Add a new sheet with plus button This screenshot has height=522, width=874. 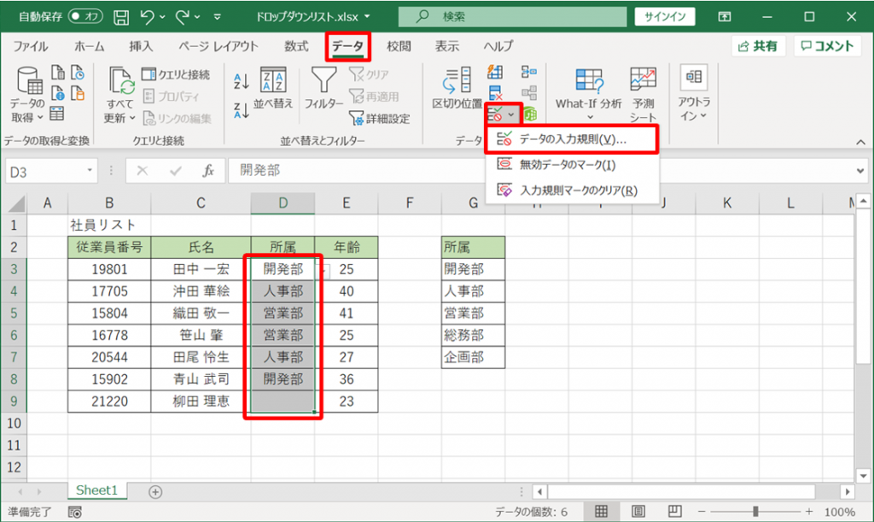point(155,492)
